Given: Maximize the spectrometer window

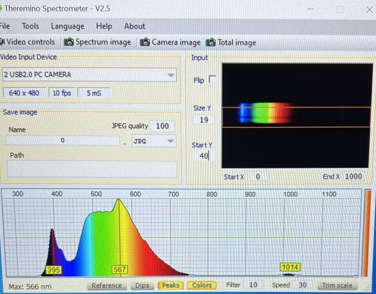Looking at the screenshot, I should [340, 9].
